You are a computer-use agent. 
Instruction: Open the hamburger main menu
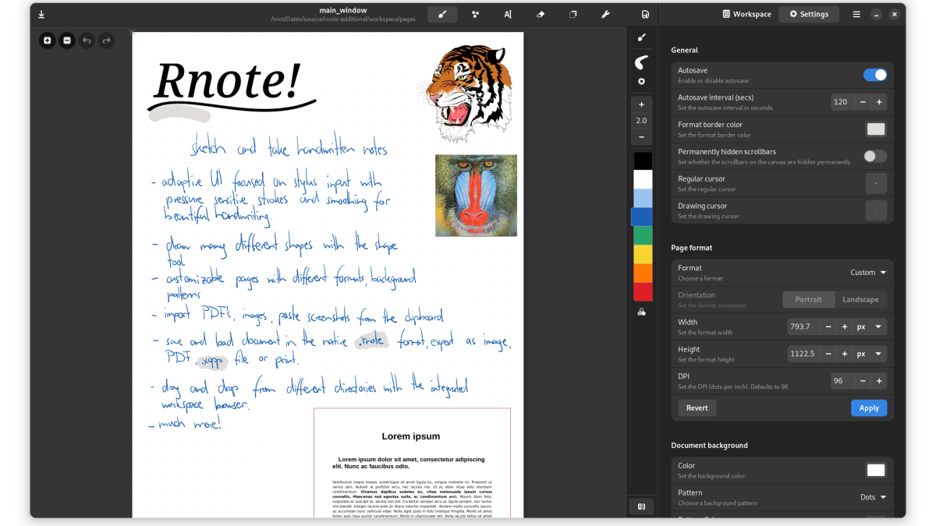[x=856, y=14]
